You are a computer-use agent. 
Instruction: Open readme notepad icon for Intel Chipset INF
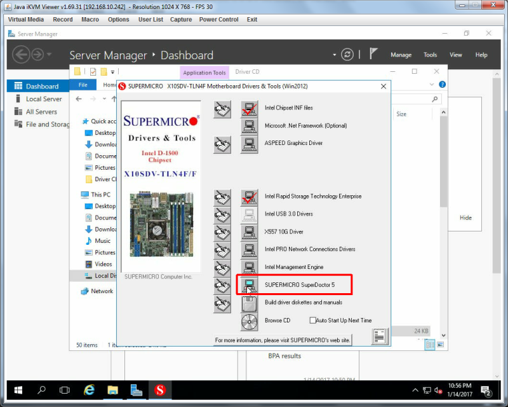(x=222, y=109)
